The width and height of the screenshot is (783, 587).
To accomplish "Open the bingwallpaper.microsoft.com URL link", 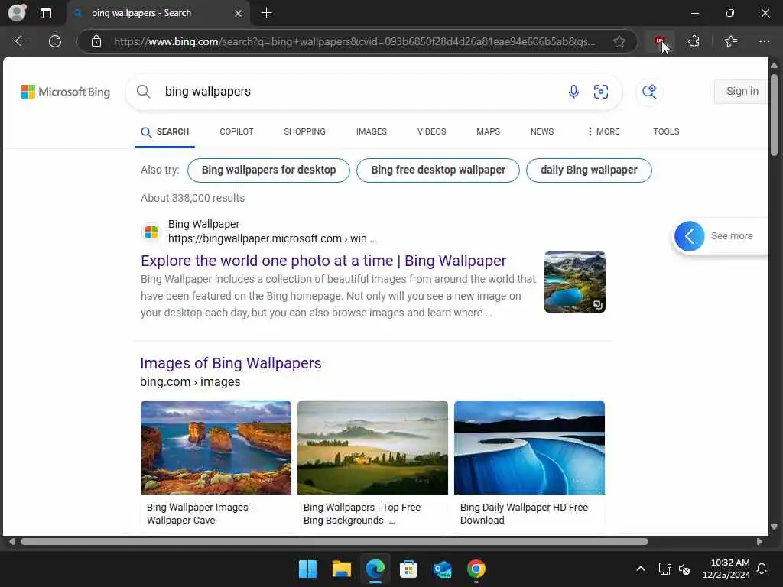I will [x=272, y=238].
